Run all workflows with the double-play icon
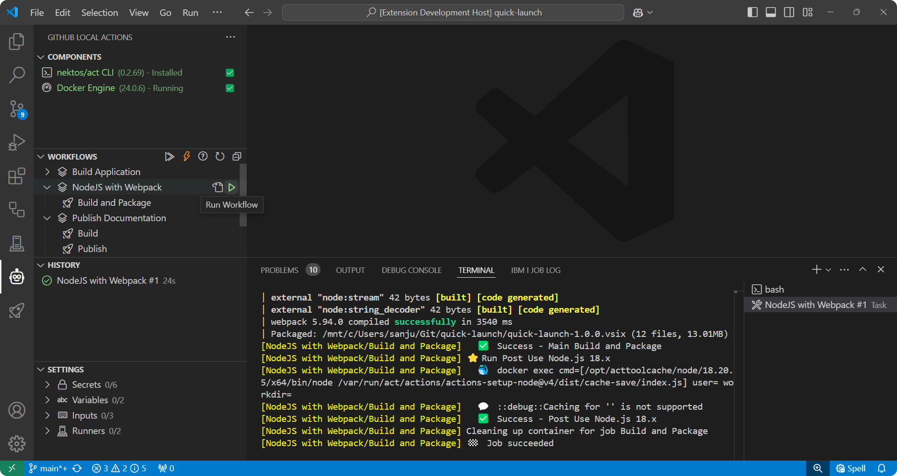The image size is (897, 476). point(169,156)
